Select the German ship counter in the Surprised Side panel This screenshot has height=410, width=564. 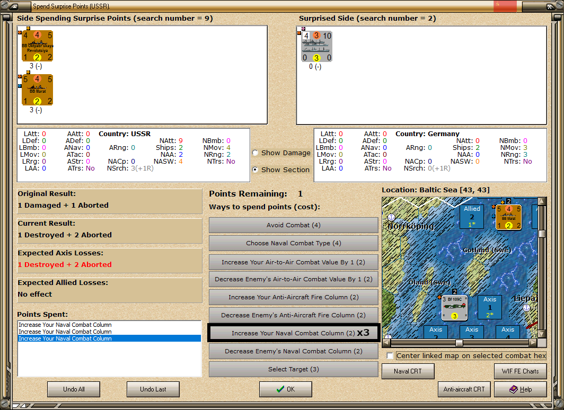316,47
